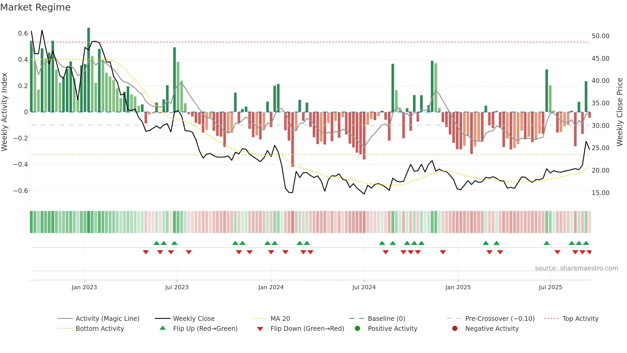The image size is (627, 353).
Task: Click the pink dotted Top Activity legend swatch
Action: 551,318
